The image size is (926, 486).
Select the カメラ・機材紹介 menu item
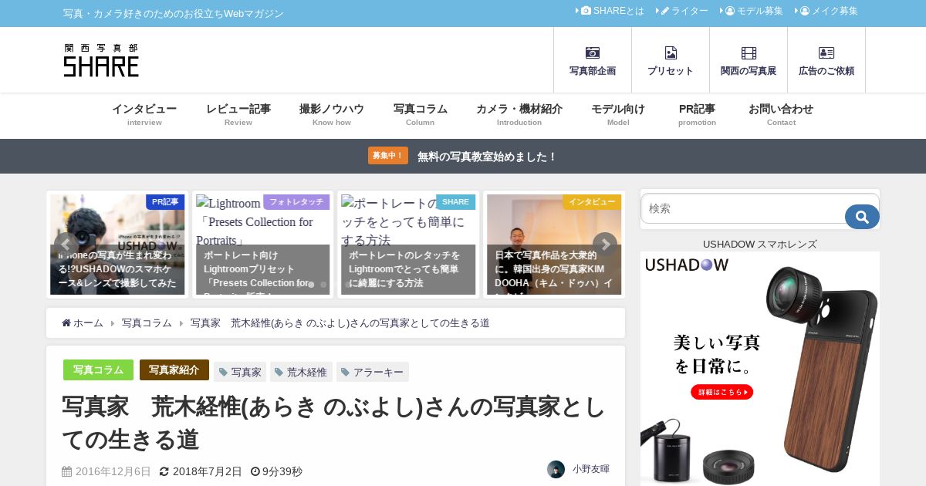[519, 114]
